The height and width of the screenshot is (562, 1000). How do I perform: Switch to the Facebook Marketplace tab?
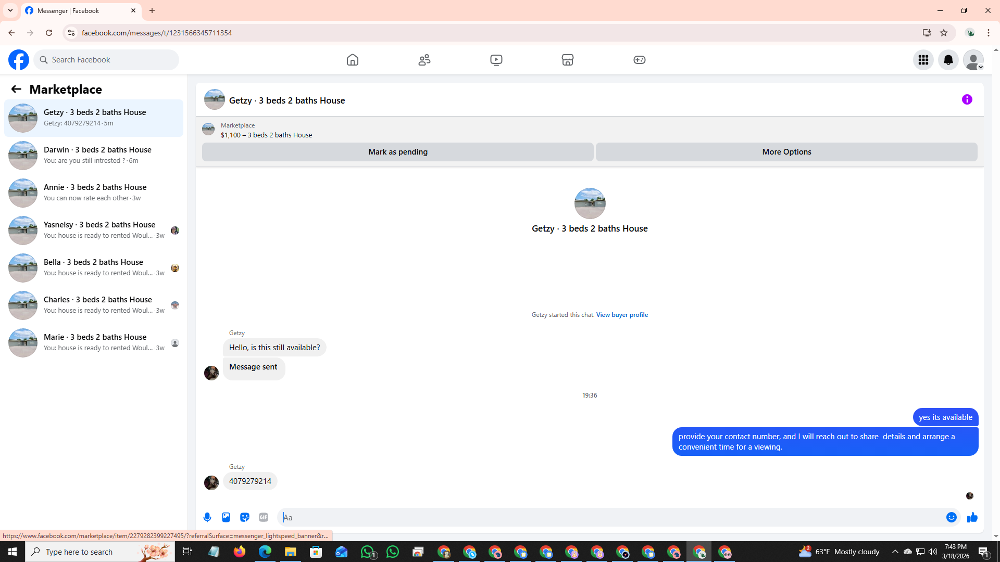click(x=568, y=60)
